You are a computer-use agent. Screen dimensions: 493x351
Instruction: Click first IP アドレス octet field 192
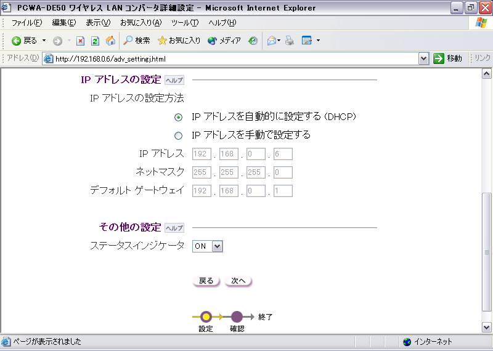[202, 154]
